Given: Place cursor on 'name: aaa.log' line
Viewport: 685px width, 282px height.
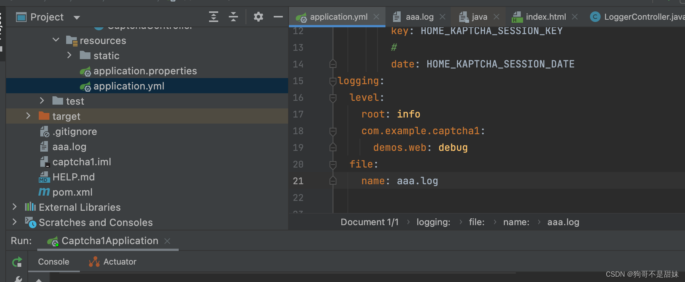Looking at the screenshot, I should [x=400, y=181].
